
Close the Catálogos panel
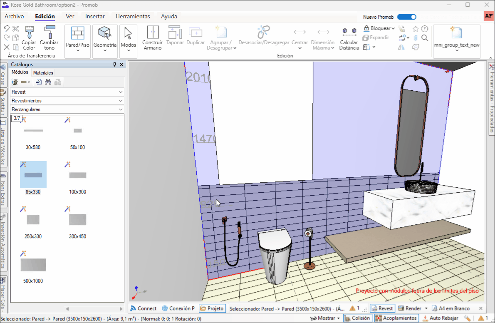click(122, 65)
